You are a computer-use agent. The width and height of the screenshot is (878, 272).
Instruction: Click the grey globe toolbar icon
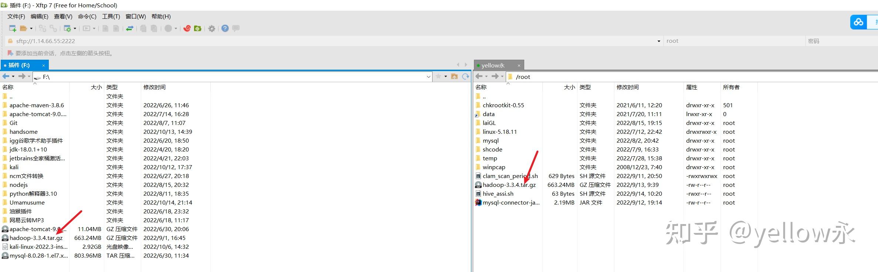pos(168,28)
